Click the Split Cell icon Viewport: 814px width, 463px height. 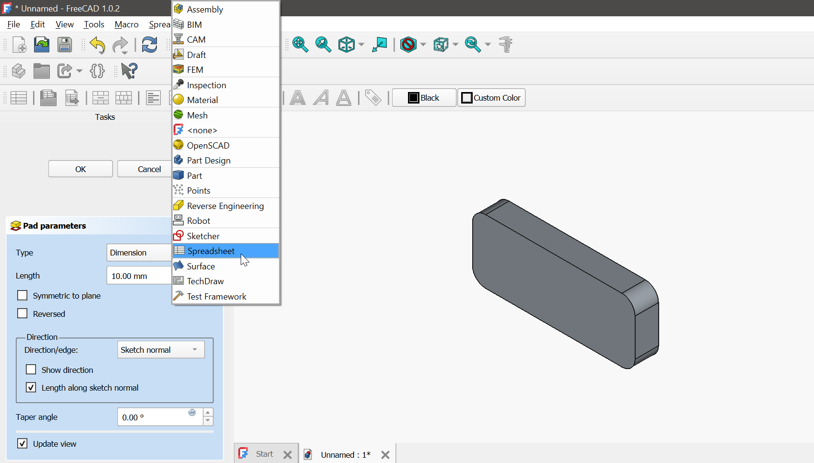point(124,98)
